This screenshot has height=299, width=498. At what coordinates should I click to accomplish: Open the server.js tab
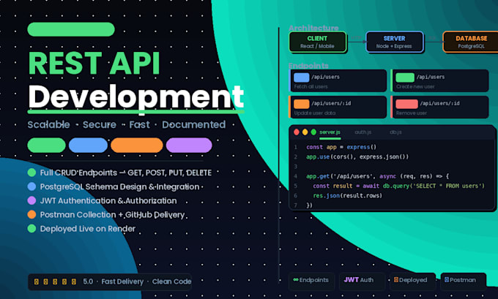(330, 132)
